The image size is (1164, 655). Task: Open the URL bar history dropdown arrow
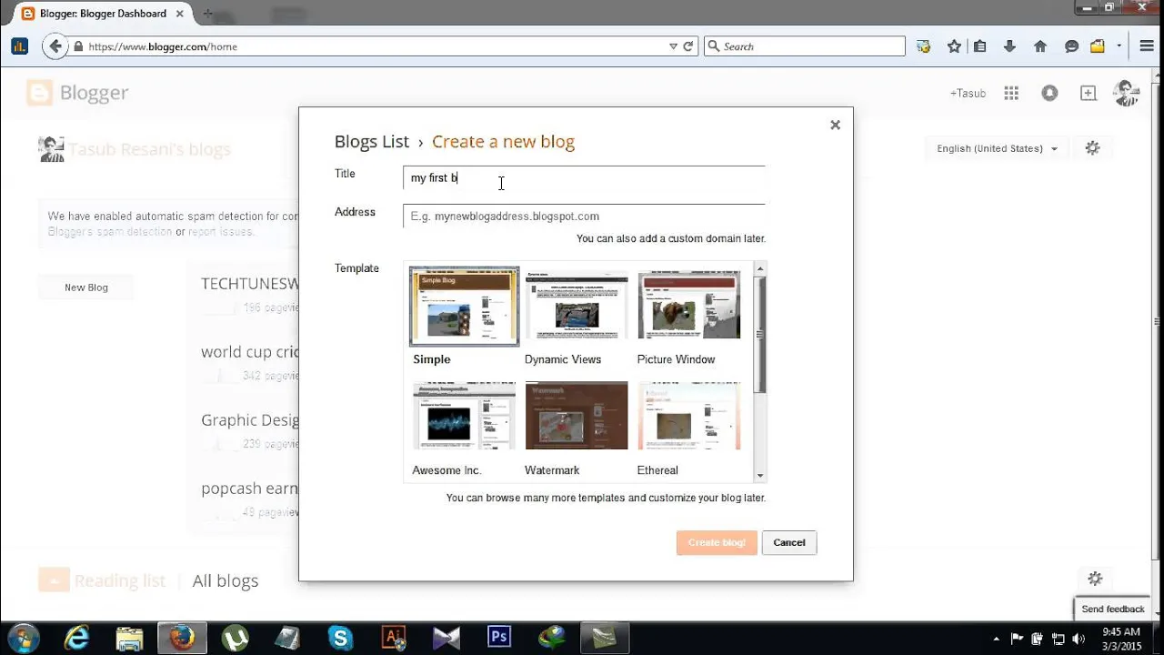pos(673,46)
